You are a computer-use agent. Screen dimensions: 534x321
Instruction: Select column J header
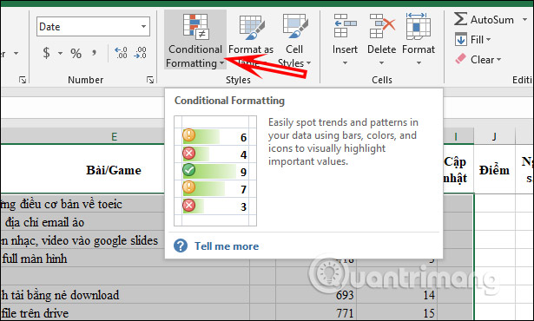click(494, 136)
